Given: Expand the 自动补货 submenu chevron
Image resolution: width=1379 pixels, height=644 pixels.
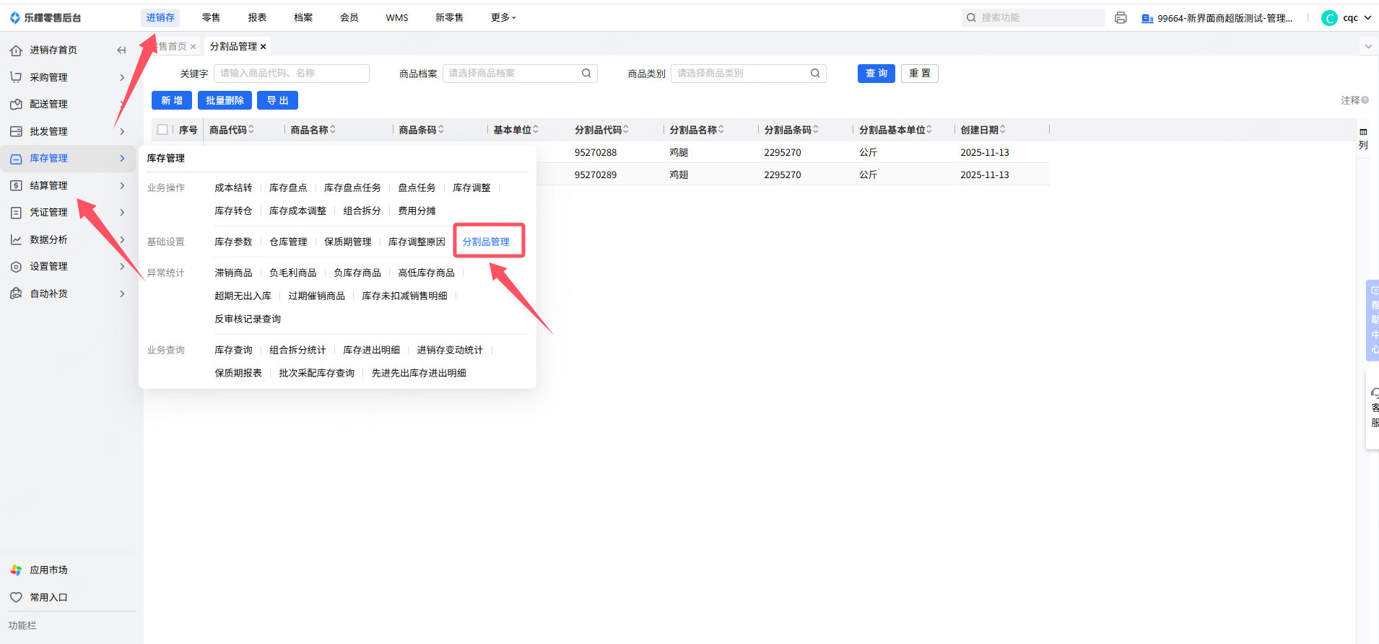Looking at the screenshot, I should (122, 294).
